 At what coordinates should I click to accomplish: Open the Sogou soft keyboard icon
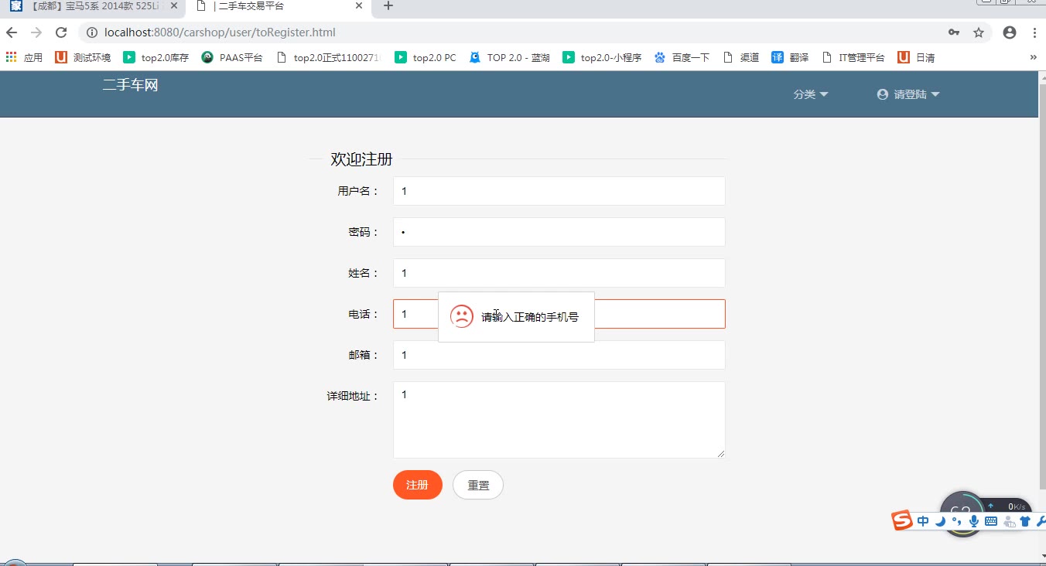pos(991,522)
